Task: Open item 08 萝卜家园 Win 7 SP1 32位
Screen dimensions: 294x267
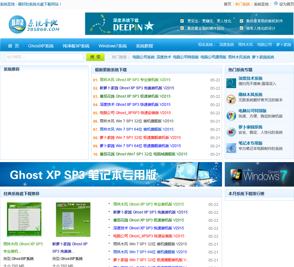Action: 140,137
